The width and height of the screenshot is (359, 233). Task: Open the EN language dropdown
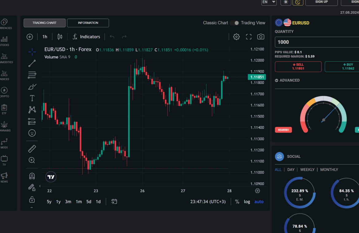[269, 2]
